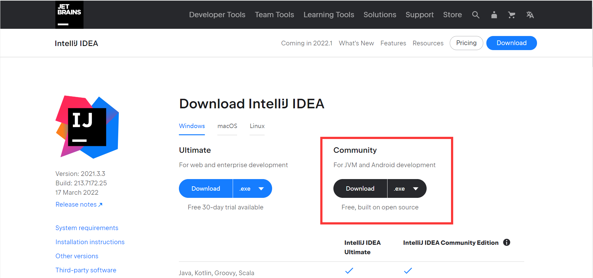Click 'IntelliJ IDEA Community Edition' column header

pyautogui.click(x=451, y=243)
